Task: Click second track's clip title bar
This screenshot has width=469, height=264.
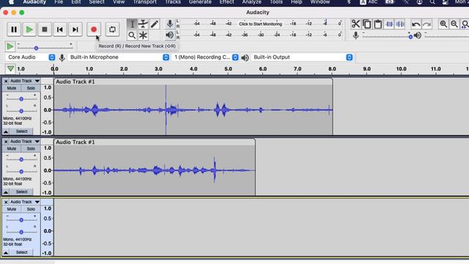Action: pos(155,142)
